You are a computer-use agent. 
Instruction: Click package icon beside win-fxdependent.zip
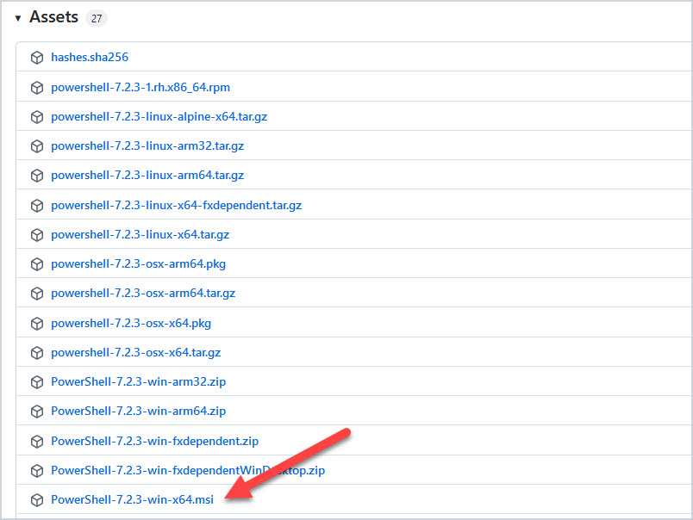coord(37,442)
